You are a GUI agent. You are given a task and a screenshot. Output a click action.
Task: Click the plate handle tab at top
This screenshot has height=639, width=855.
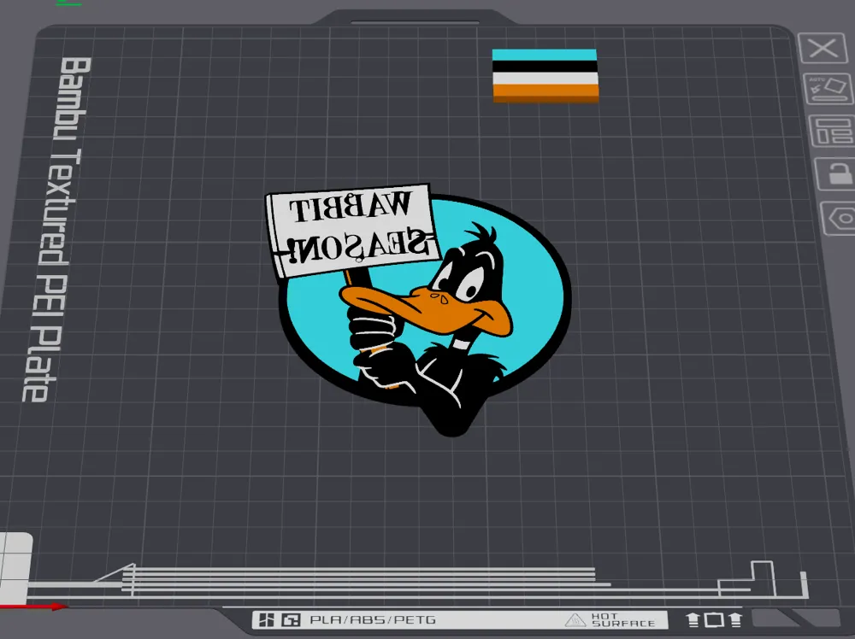[x=415, y=17]
